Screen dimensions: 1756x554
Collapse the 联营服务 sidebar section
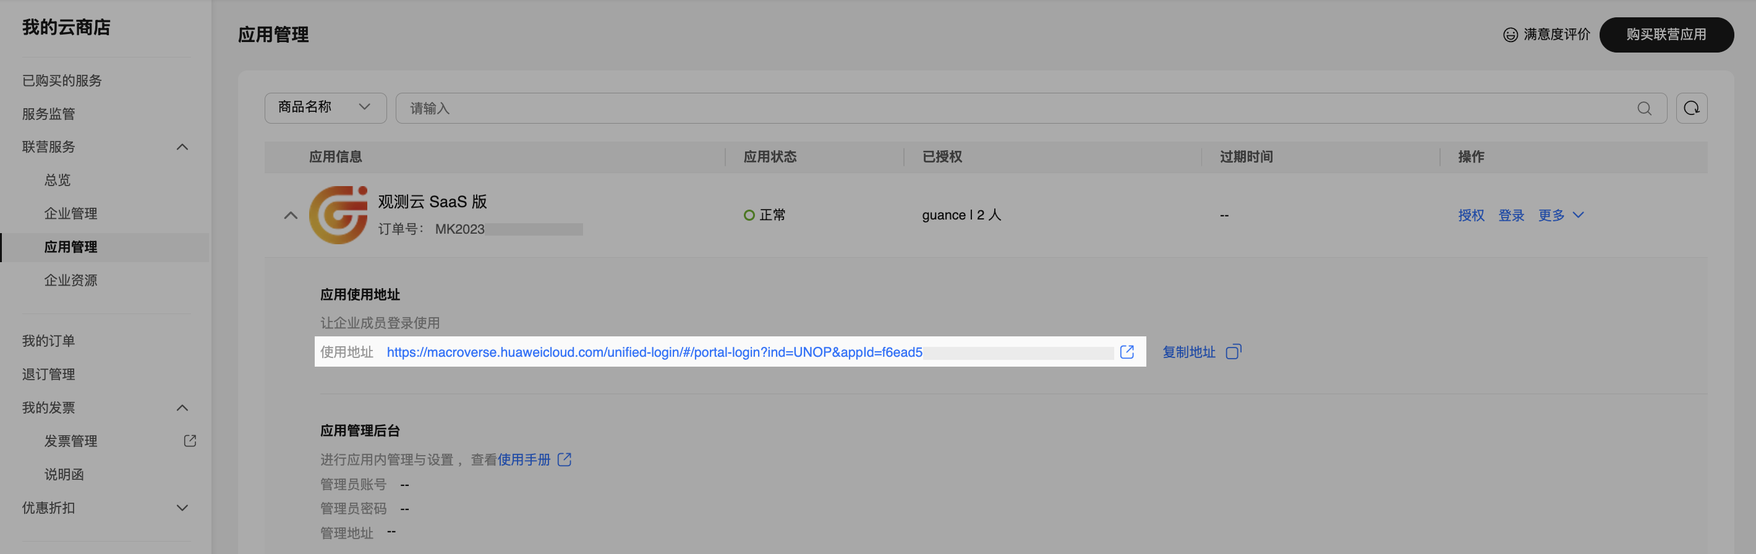(x=182, y=147)
